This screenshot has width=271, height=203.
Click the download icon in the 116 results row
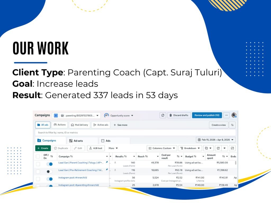click(115, 170)
